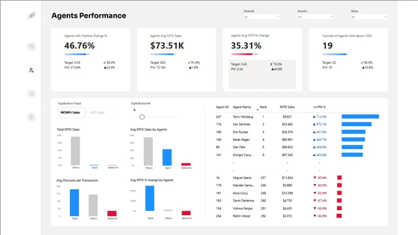Click blue TopN bar in Avg MTD Sales by Agents
This screenshot has width=418, height=235.
coord(167,157)
